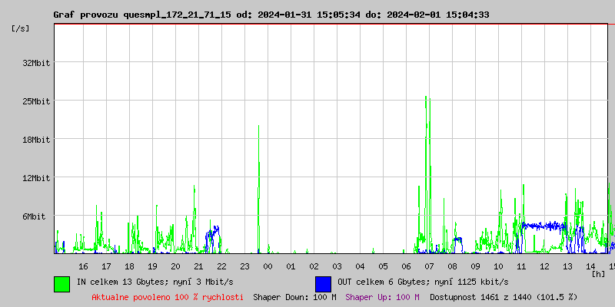Click the '25Mbit' y-axis label
This screenshot has width=615, height=307.
tap(36, 101)
